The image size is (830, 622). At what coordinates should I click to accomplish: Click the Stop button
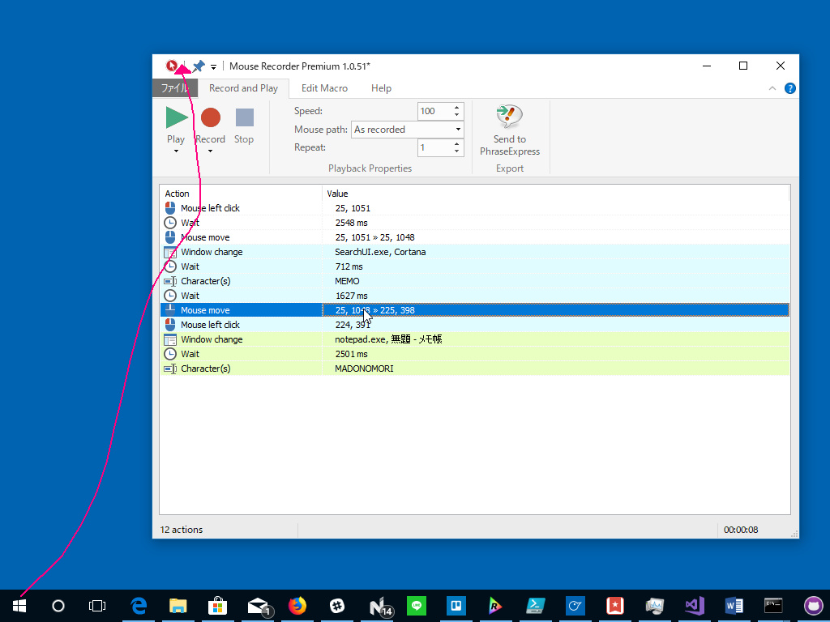[x=244, y=118]
